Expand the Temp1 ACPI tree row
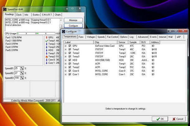The height and width of the screenshot is (126, 190). coord(66,64)
